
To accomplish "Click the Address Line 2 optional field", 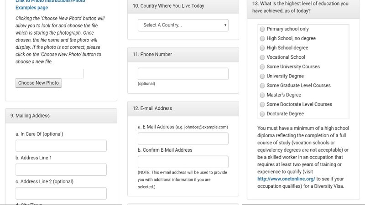I will tap(61, 193).
